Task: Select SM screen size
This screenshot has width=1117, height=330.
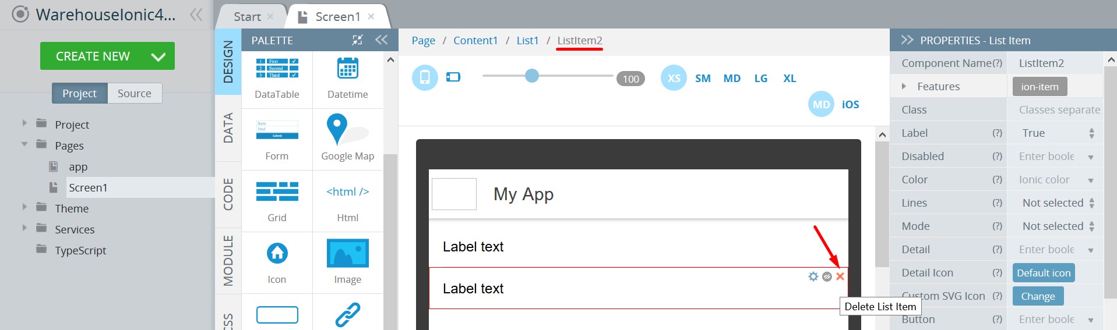Action: pyautogui.click(x=703, y=78)
